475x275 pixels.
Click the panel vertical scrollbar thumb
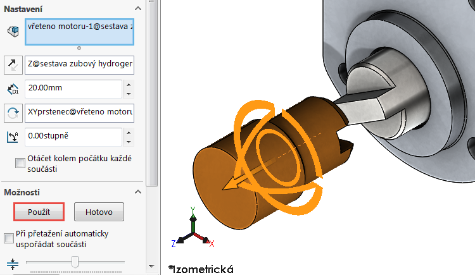152,92
